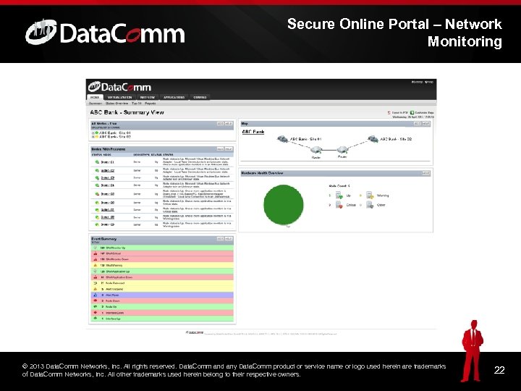
Task: Click the icon in the first green Event Summary row
Action: click(x=96, y=248)
